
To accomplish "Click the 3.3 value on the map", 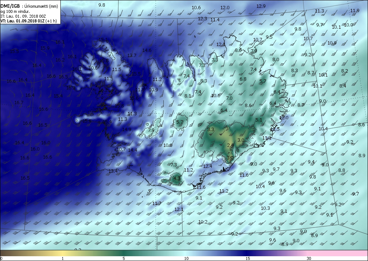I will tap(211, 129).
